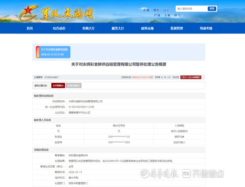The image size is (245, 187).
Task: Set font size to 中
Action: tap(165, 77)
